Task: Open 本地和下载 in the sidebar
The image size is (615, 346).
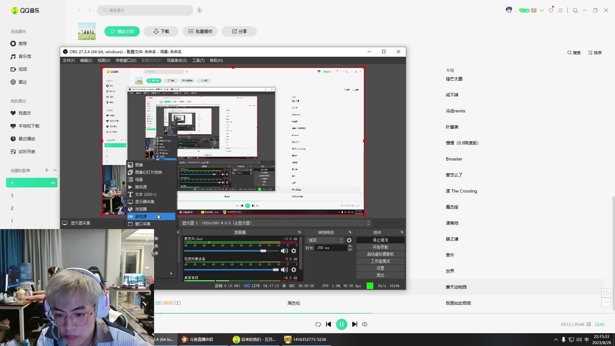Action: coord(25,126)
